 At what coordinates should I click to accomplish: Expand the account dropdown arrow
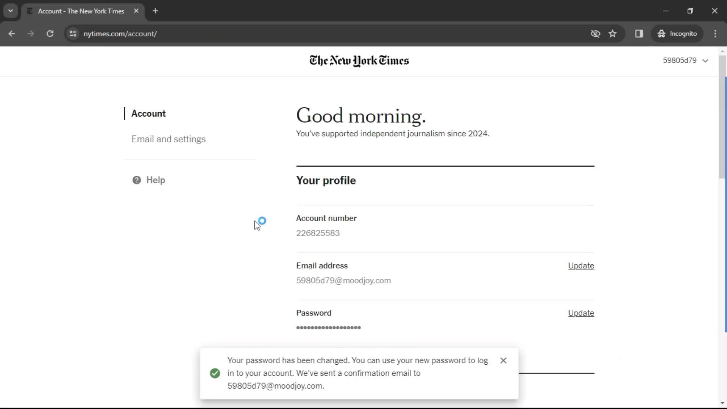click(x=706, y=61)
